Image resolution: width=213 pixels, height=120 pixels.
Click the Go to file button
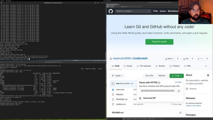point(149,76)
